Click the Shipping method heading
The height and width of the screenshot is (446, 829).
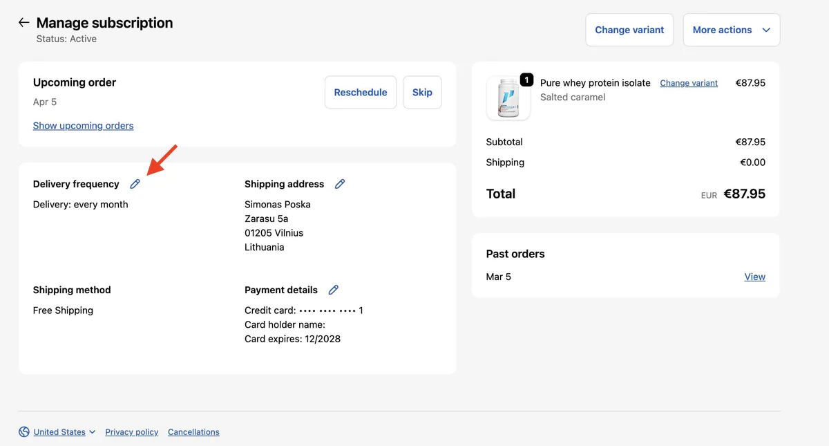tap(72, 290)
